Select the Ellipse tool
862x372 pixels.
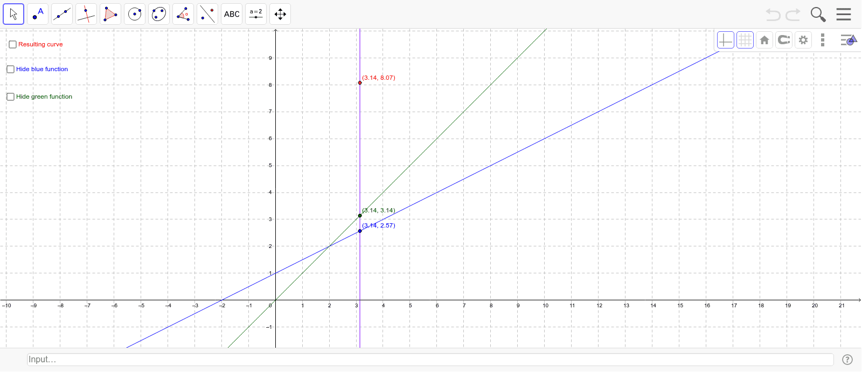[159, 14]
